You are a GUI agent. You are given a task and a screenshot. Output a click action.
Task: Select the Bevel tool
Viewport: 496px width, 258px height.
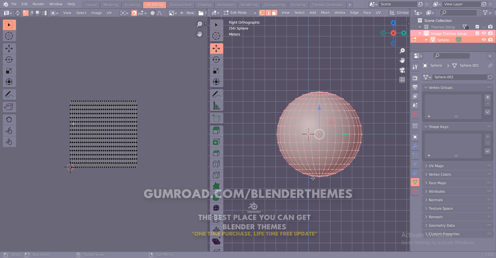click(x=216, y=153)
